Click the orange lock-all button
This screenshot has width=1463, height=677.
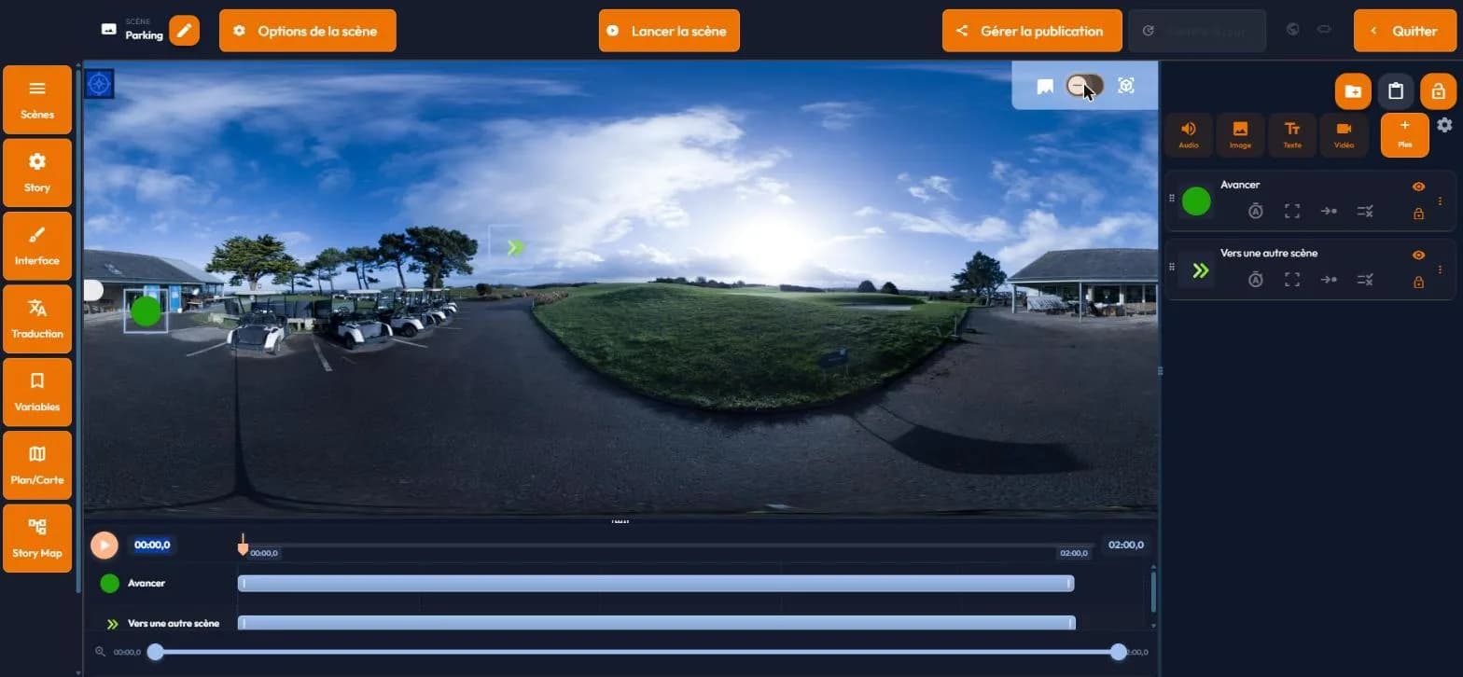tap(1438, 91)
